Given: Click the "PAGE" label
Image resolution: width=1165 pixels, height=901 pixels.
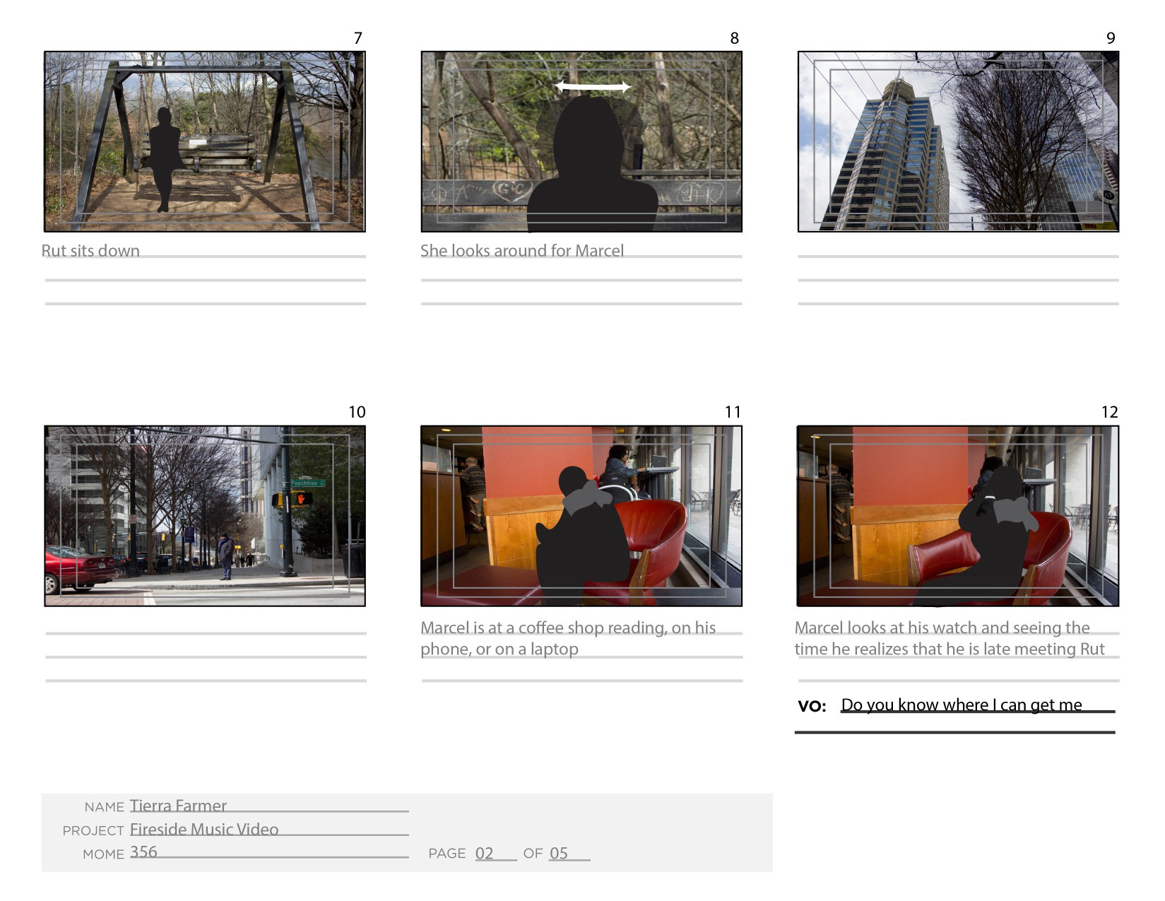Looking at the screenshot, I should 447,854.
